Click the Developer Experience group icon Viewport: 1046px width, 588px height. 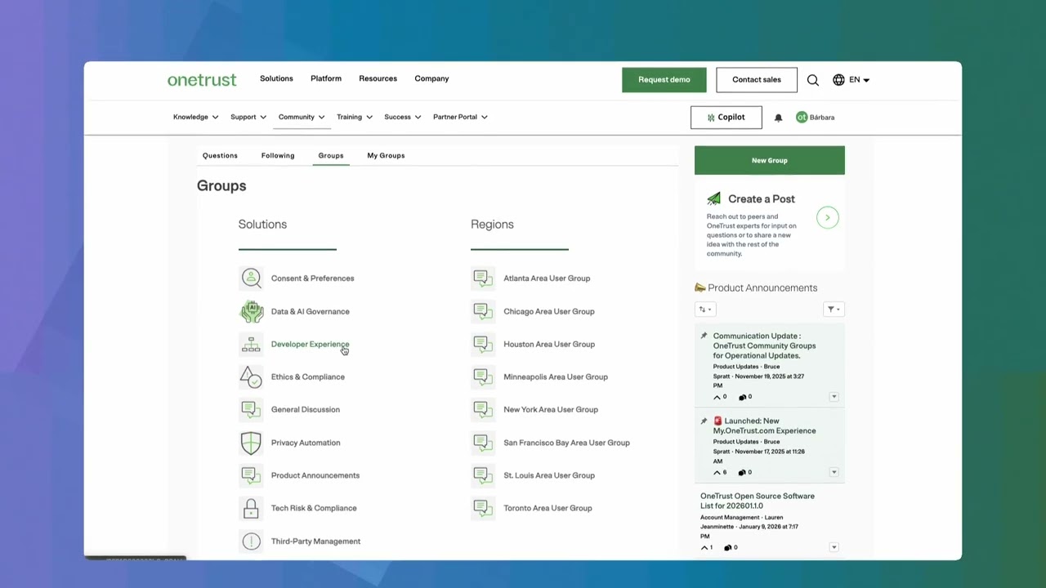coord(251,345)
